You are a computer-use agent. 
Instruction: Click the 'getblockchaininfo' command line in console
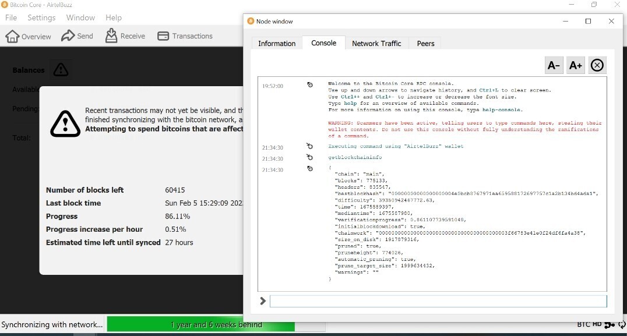355,157
